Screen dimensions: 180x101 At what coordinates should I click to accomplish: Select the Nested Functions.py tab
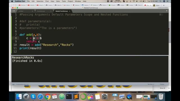[x=62, y=11]
